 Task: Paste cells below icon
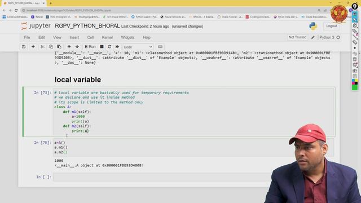coord(59,47)
